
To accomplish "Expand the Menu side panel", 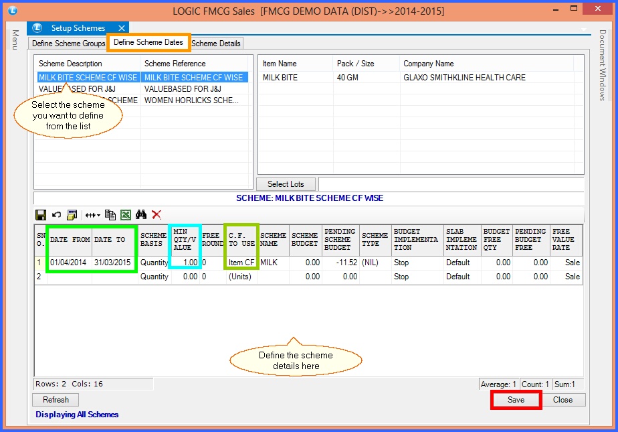I will coord(15,40).
